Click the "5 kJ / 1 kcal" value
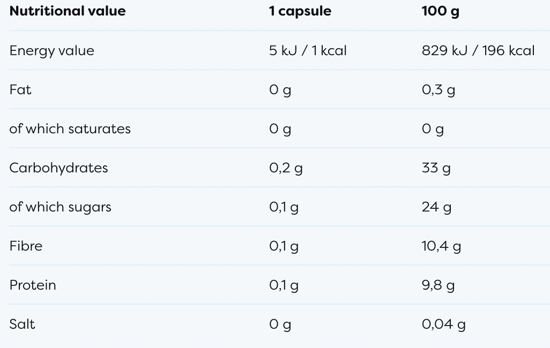This screenshot has width=550, height=348. tap(308, 51)
